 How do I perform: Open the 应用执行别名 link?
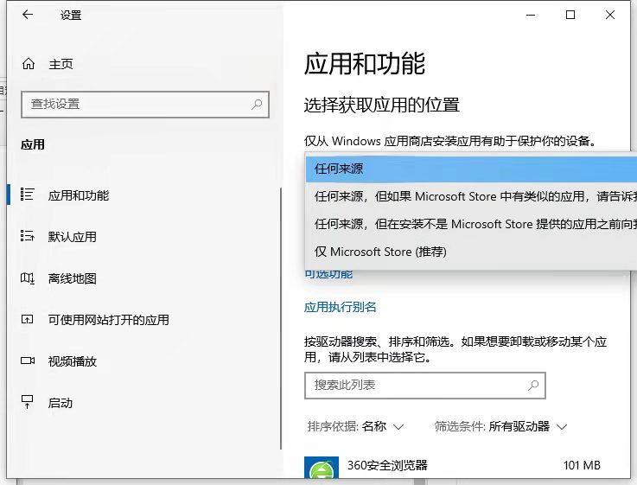(x=341, y=307)
